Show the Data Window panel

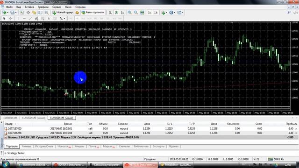coord(28,13)
